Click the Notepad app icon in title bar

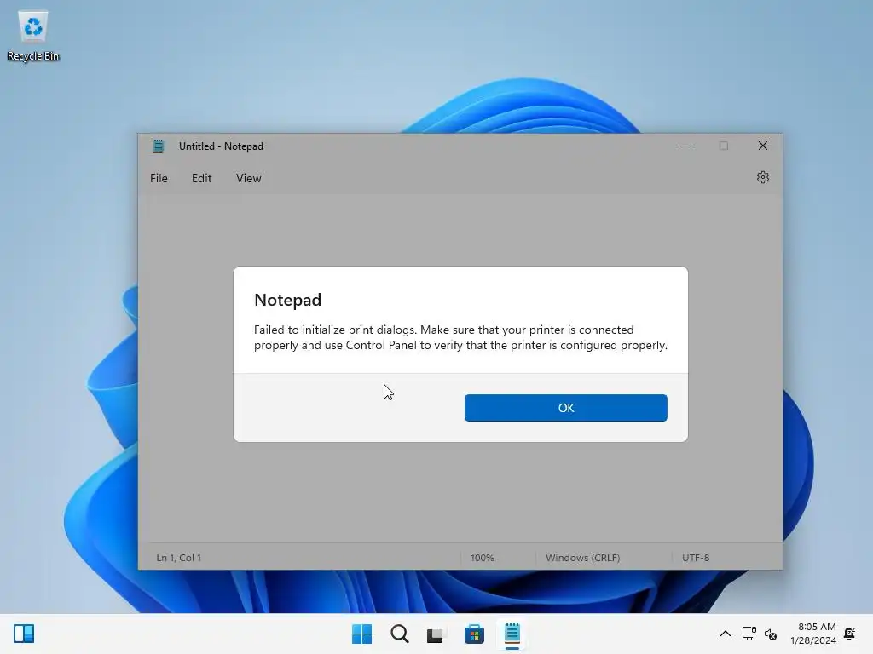[x=159, y=146]
